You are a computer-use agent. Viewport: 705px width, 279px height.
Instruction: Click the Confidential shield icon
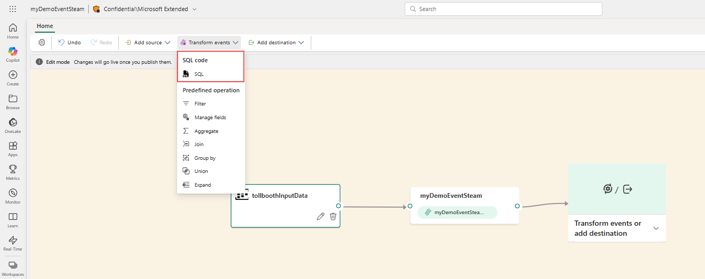click(96, 9)
